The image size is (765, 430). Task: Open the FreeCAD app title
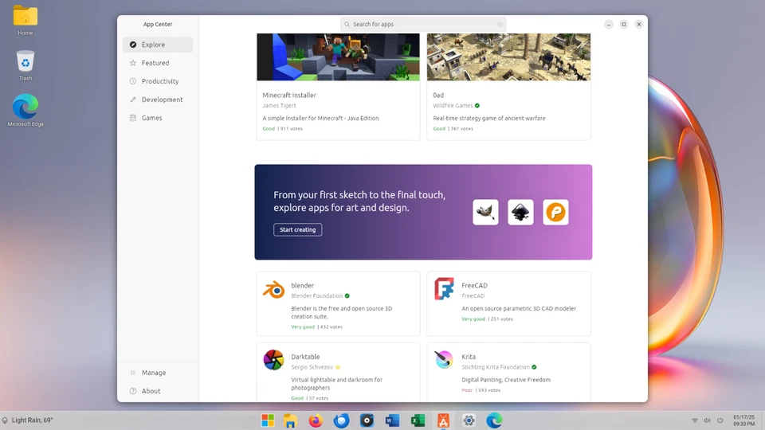pos(474,286)
